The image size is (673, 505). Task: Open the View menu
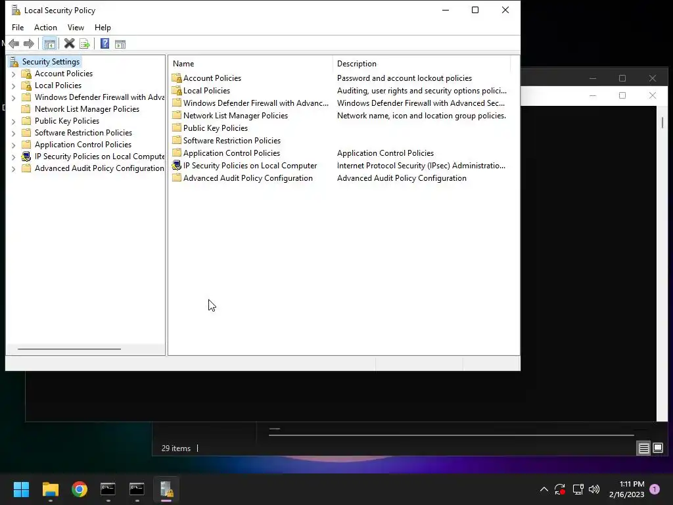tap(76, 28)
